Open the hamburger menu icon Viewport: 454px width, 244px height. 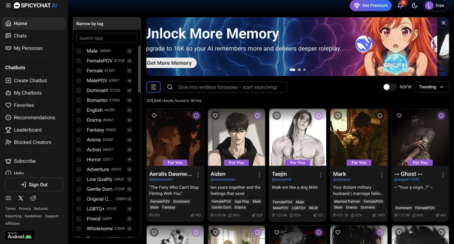(8, 5)
